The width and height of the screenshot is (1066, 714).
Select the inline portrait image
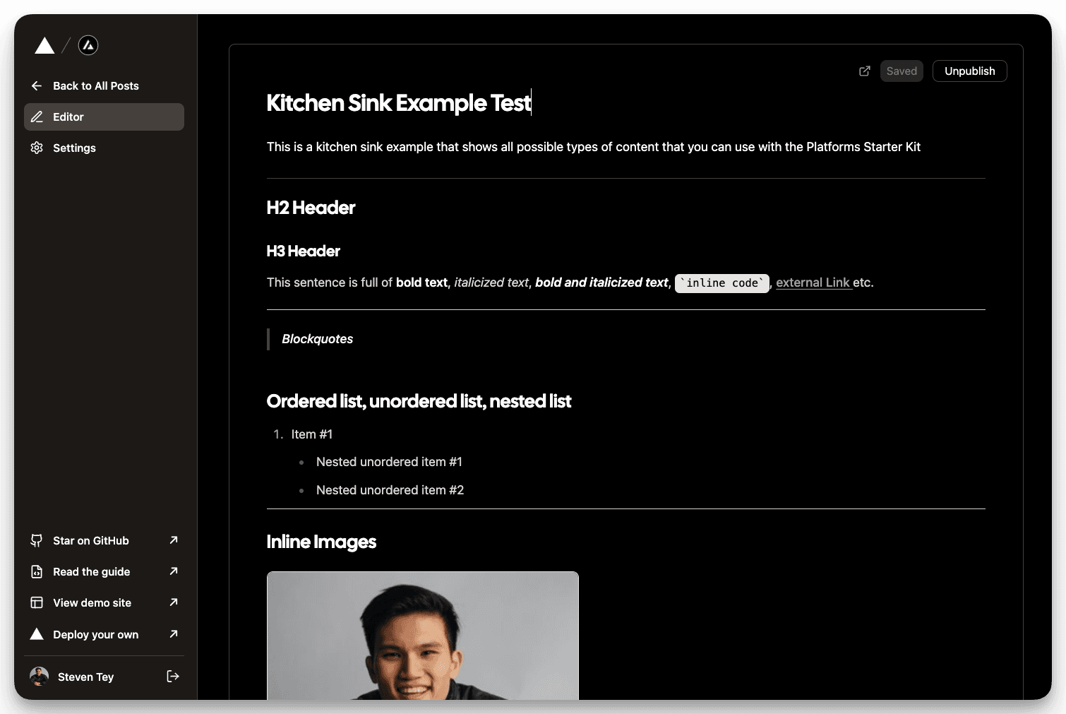[422, 636]
